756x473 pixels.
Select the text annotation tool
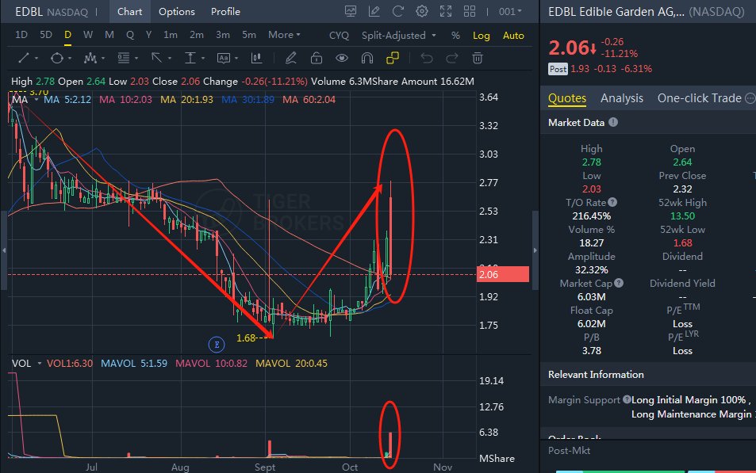pyautogui.click(x=223, y=59)
